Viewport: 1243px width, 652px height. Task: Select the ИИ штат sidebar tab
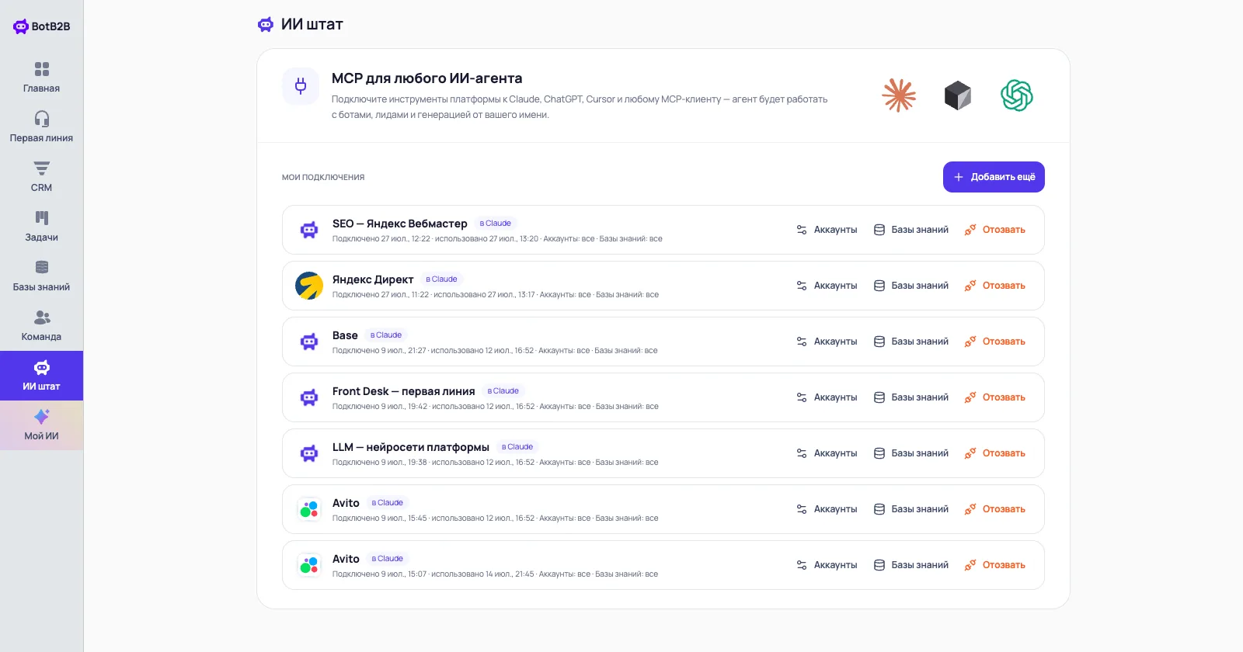click(41, 376)
